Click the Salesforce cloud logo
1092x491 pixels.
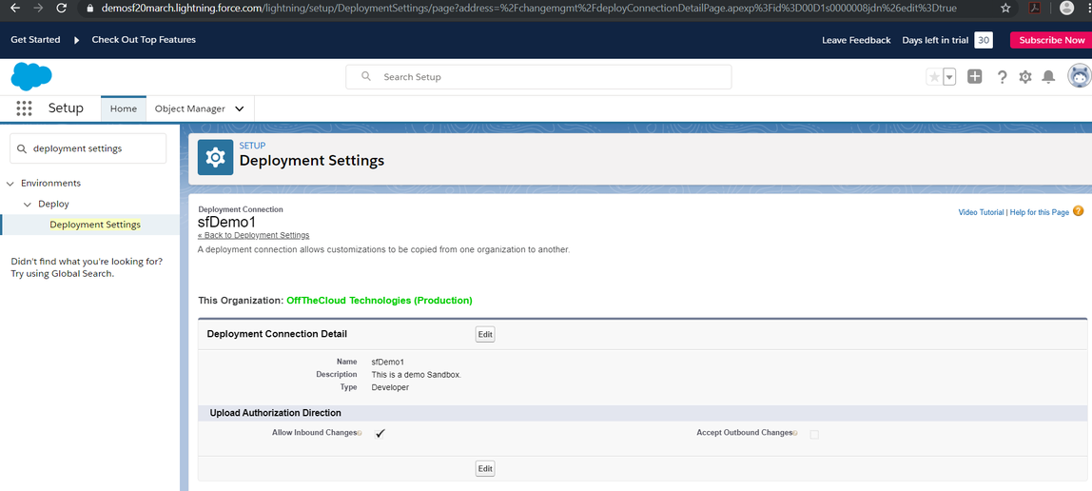click(x=31, y=76)
